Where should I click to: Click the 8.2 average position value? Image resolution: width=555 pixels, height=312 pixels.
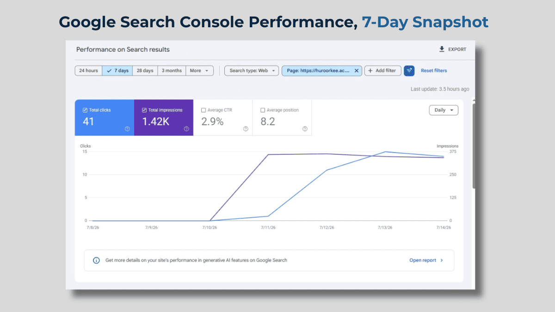pos(268,122)
